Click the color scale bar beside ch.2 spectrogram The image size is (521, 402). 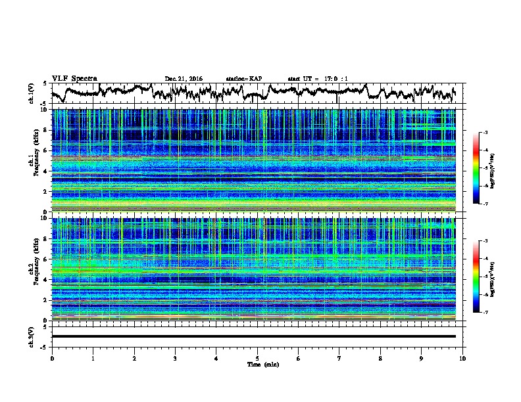476,277
